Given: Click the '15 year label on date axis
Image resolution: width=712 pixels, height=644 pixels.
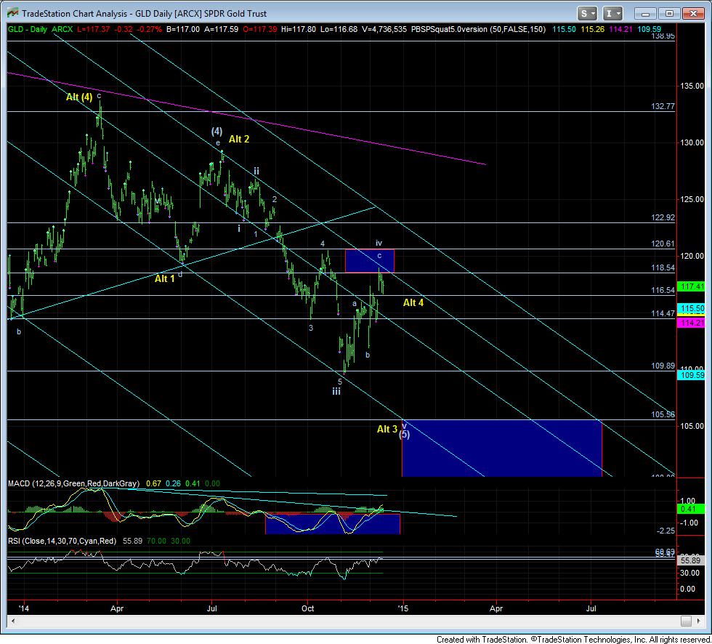Looking at the screenshot, I should click(402, 608).
